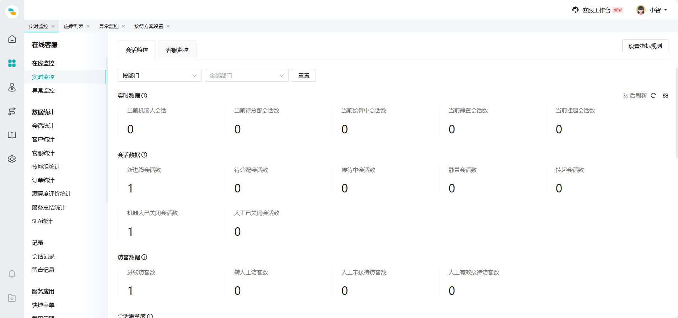Open 客户统计 in sidebar
This screenshot has width=678, height=318.
point(43,139)
